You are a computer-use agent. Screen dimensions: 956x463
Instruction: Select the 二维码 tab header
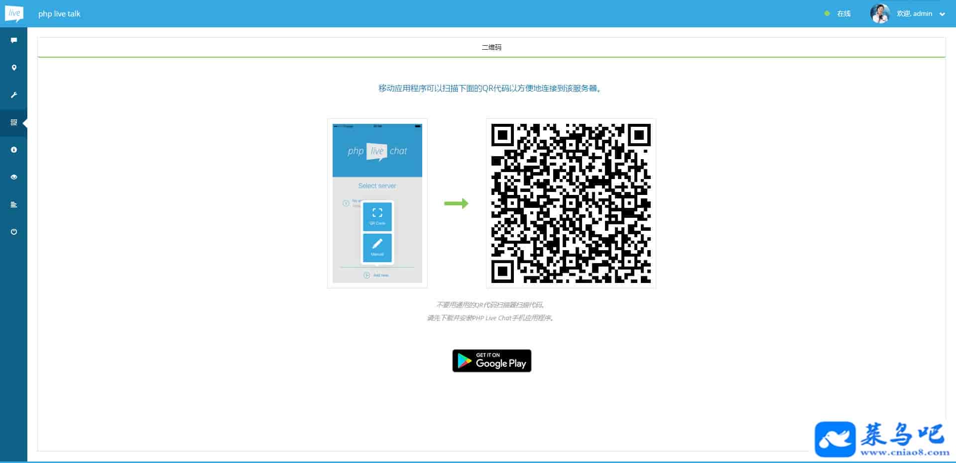(491, 47)
